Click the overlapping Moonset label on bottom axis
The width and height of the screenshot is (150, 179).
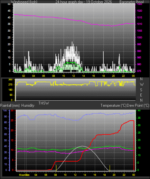(24, 175)
